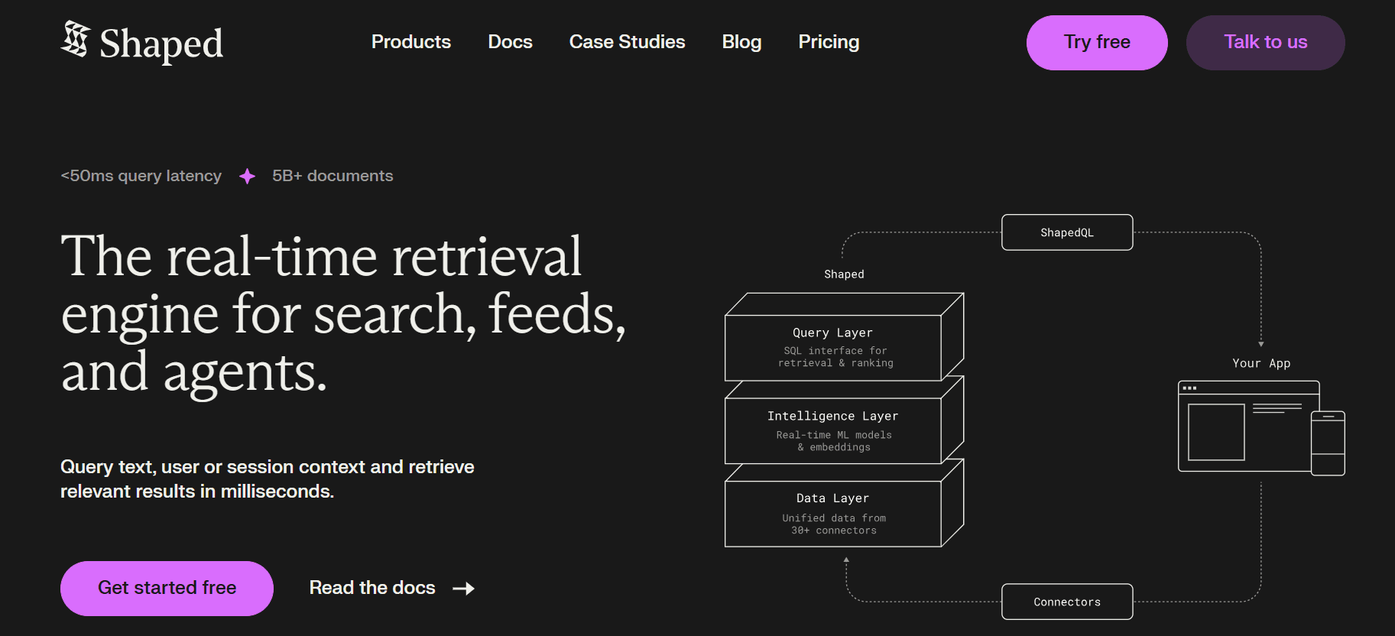Click the mobile phone icon in diagram
The width and height of the screenshot is (1395, 636).
[1328, 443]
